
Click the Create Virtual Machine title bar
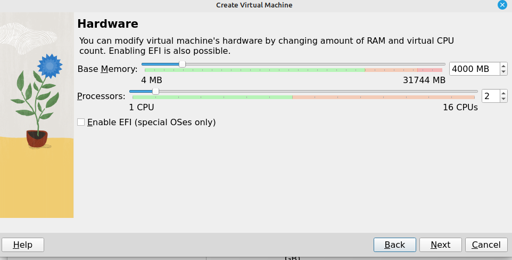[254, 5]
